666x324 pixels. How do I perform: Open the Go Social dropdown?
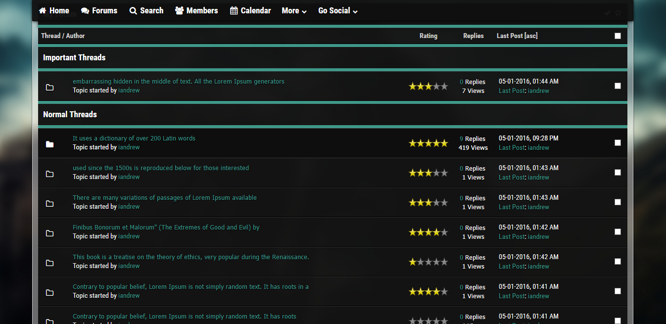coord(337,11)
